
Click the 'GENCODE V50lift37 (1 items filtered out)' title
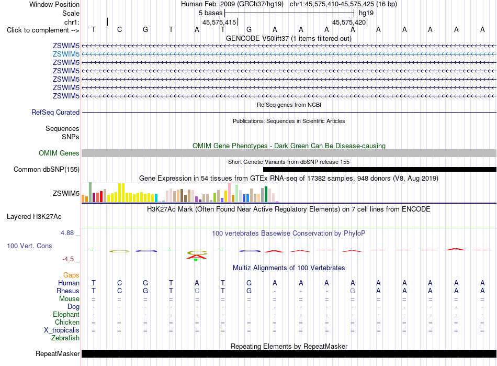[289, 38]
